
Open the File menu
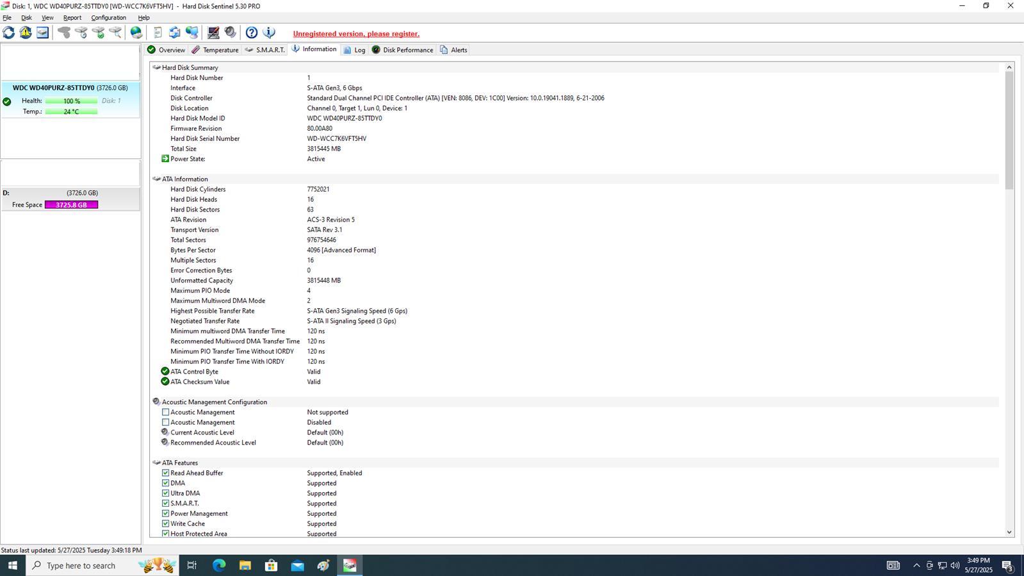7,18
